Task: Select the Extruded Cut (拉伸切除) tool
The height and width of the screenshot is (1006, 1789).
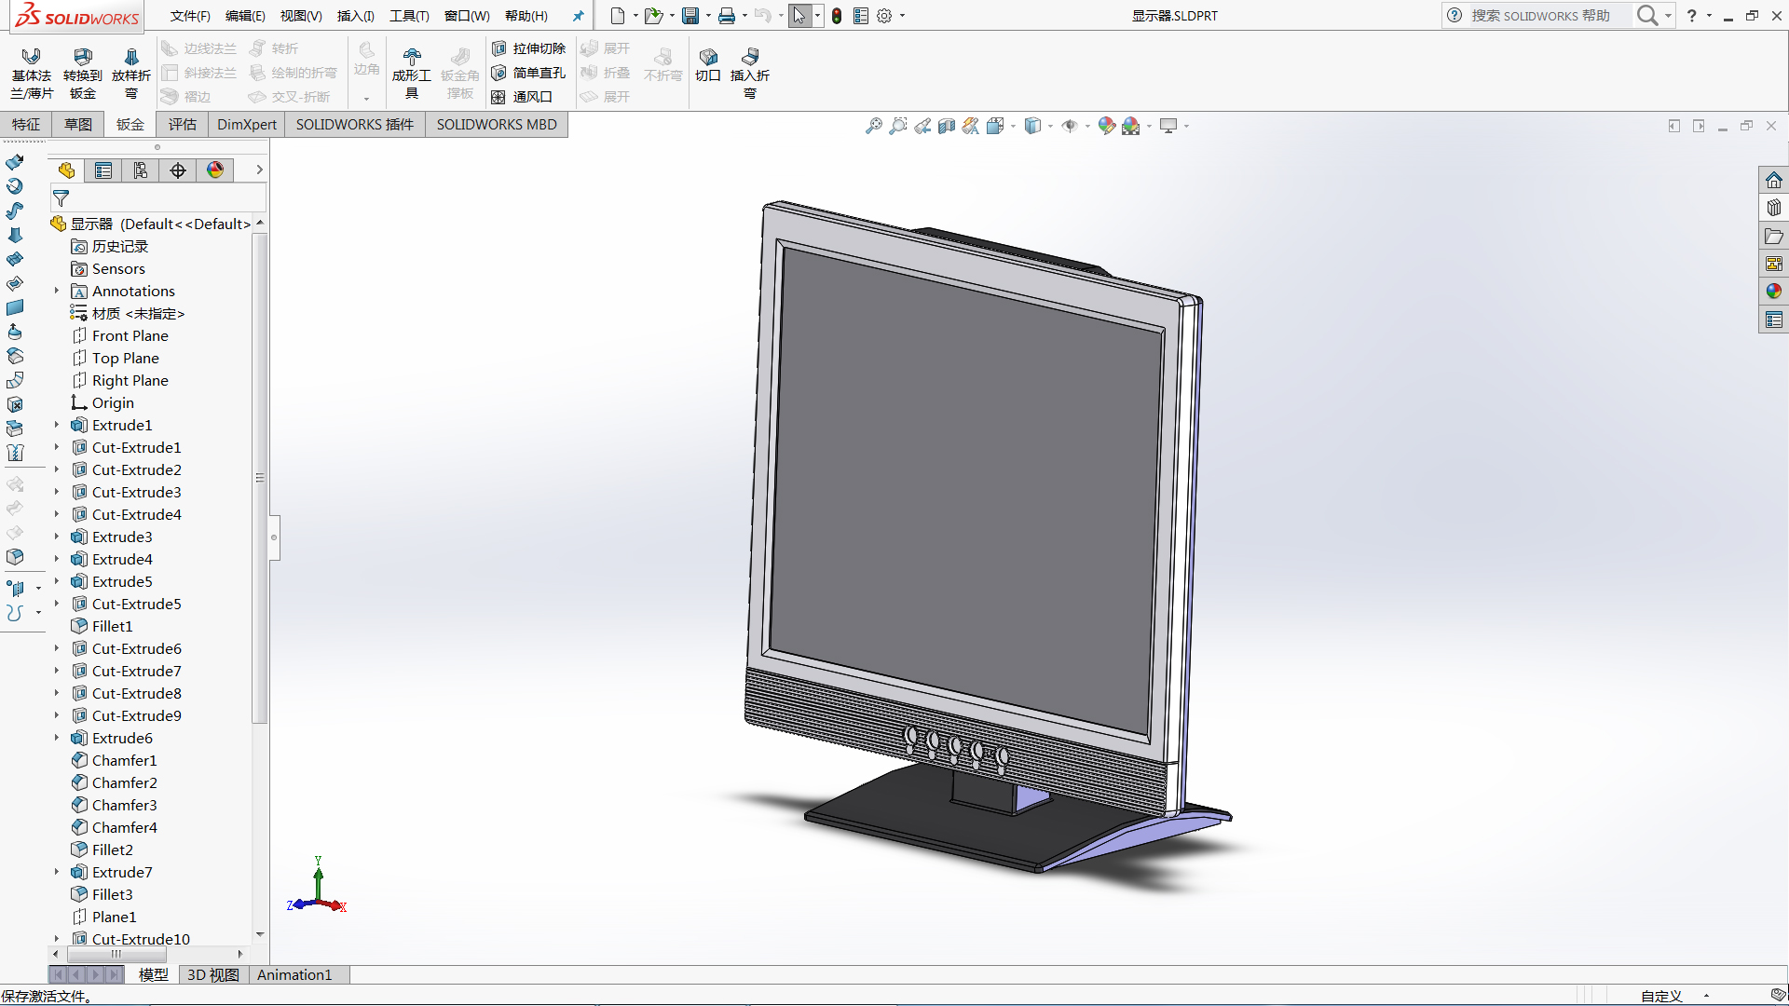Action: [528, 48]
